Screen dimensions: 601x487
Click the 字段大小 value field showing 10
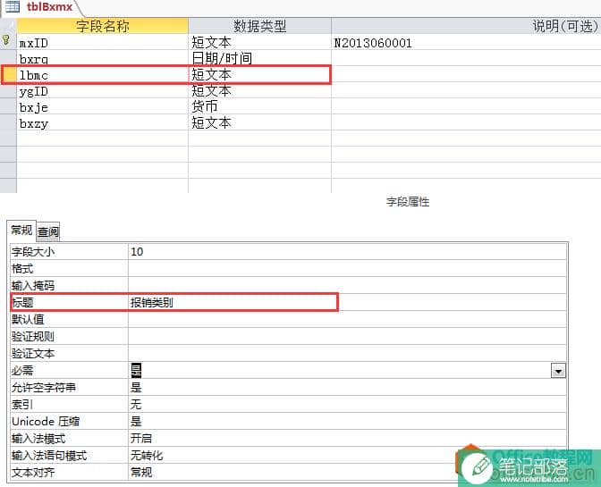coord(347,251)
